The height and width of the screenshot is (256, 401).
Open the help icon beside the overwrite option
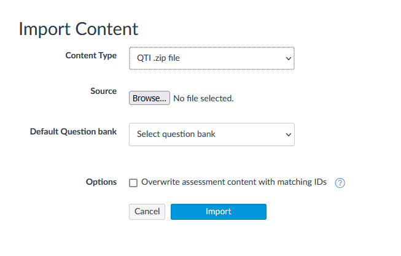point(340,182)
